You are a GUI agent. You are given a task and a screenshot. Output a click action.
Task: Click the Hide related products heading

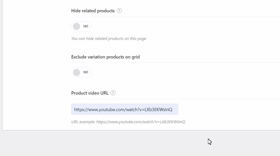point(93,11)
